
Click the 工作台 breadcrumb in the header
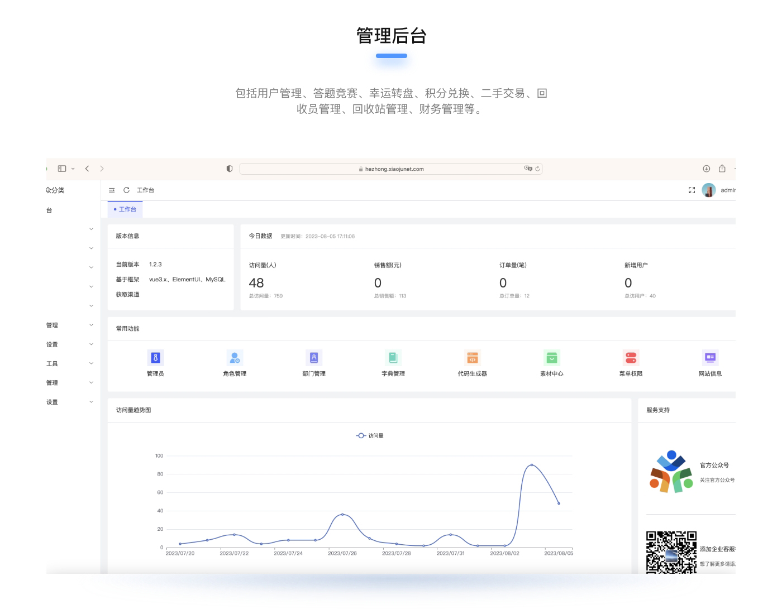146,190
